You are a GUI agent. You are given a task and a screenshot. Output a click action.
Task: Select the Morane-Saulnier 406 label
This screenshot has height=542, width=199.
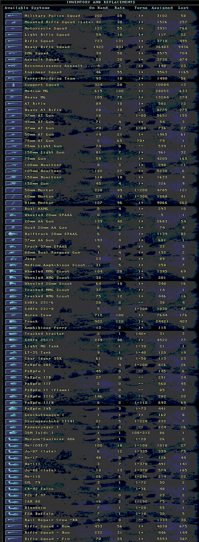click(50, 439)
